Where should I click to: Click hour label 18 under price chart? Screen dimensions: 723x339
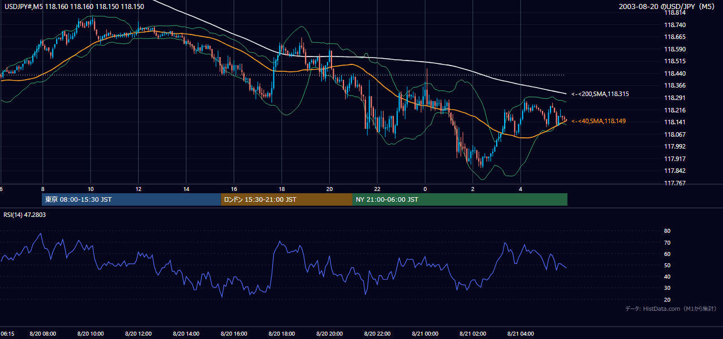click(x=282, y=189)
